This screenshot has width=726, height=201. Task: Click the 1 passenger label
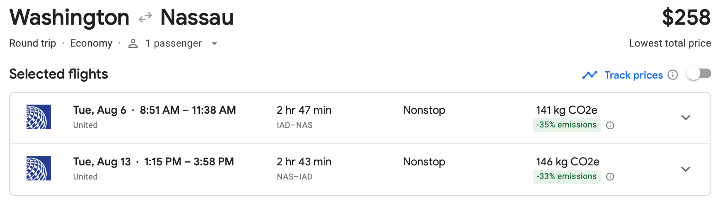174,43
